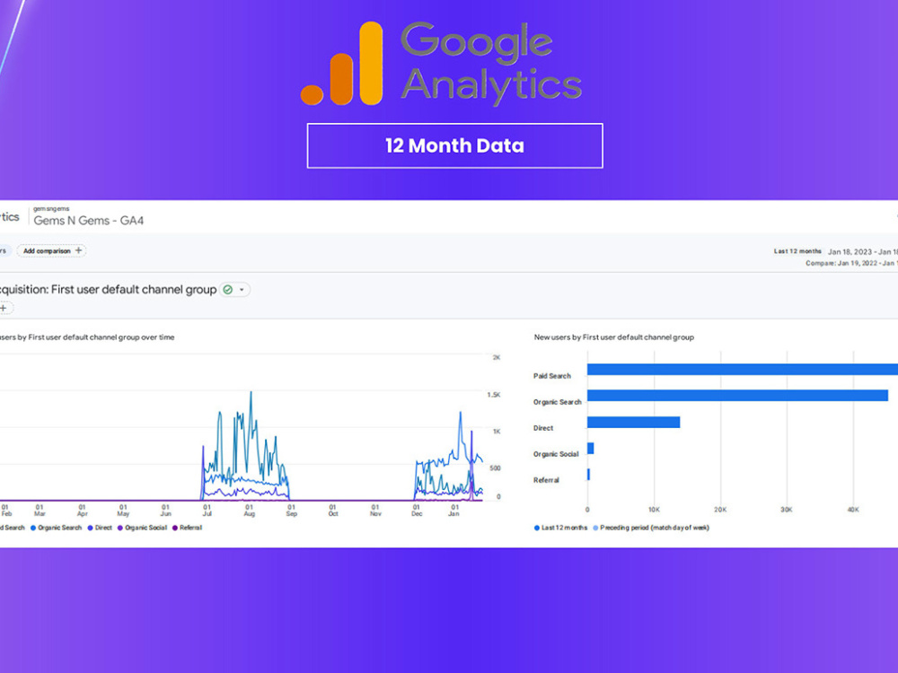Click the Organic Social axis label in bar chart
The width and height of the screenshot is (898, 673).
(556, 454)
